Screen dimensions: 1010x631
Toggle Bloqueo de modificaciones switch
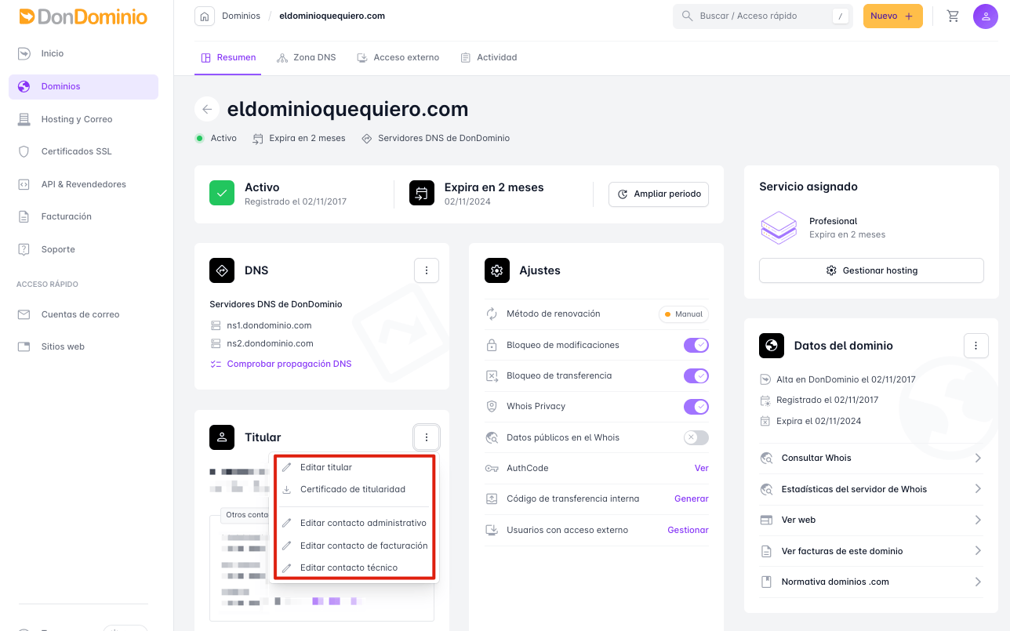click(x=696, y=345)
